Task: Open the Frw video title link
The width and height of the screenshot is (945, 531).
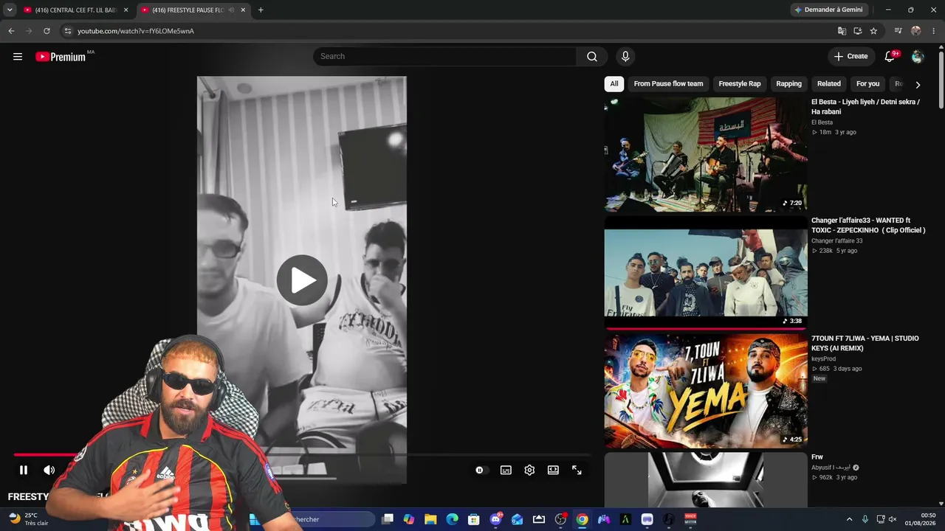Action: tap(817, 457)
